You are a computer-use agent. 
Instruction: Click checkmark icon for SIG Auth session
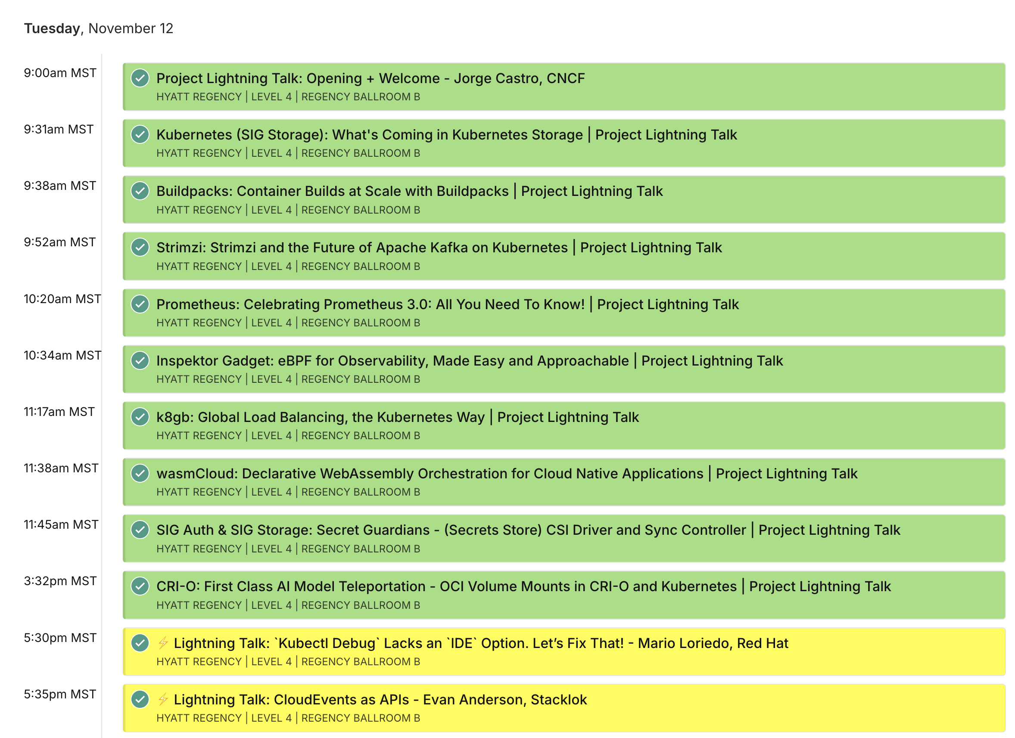point(140,530)
